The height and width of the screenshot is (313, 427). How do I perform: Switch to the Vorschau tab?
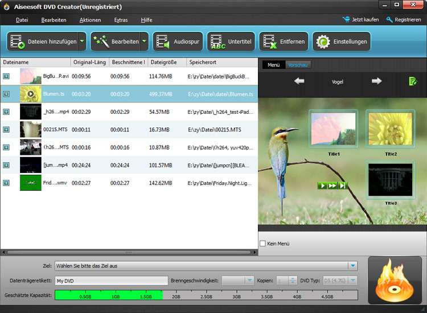click(x=298, y=65)
